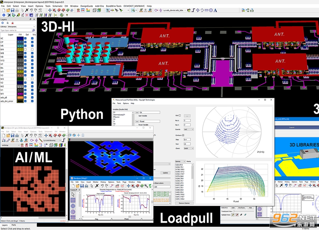Switch to Parts tab at bottom left
The width and height of the screenshot is (319, 230).
point(13,225)
